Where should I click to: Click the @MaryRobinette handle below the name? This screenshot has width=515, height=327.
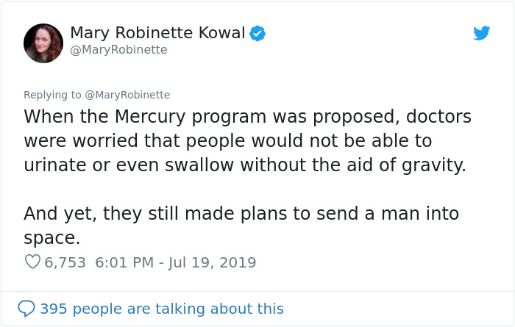(119, 49)
